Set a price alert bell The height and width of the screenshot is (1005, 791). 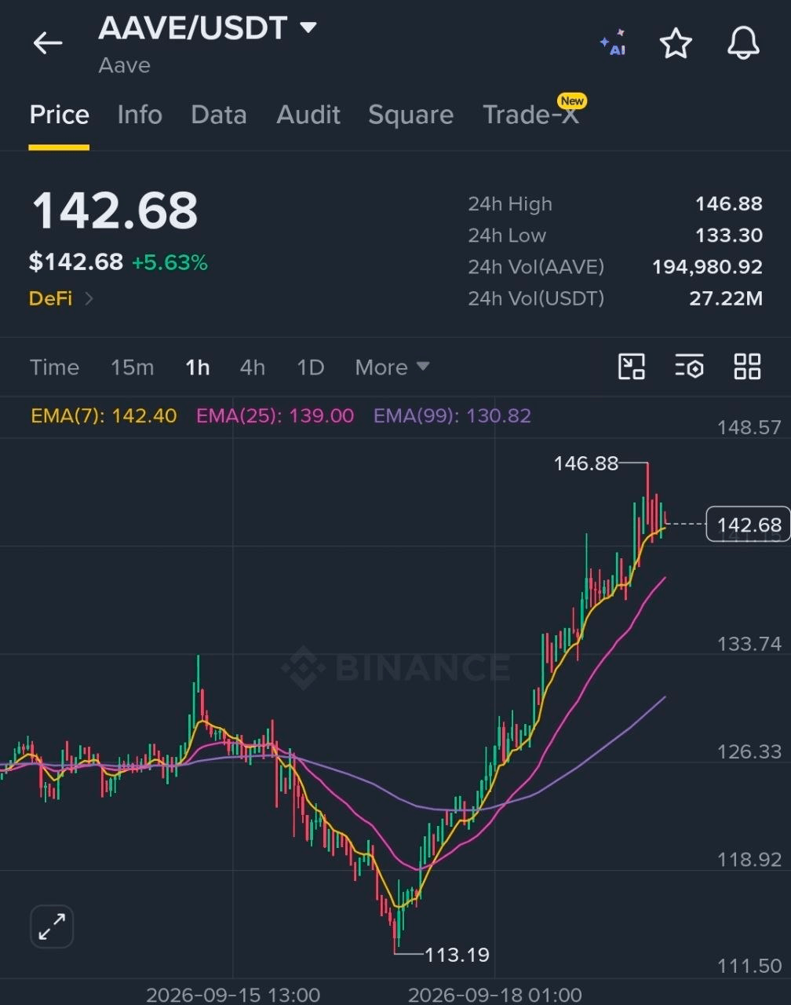point(743,43)
